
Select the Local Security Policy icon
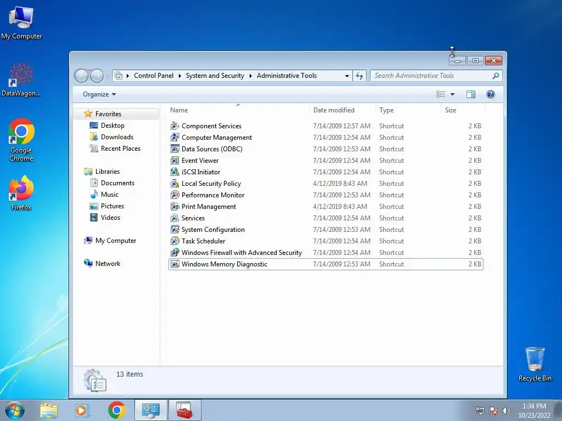(175, 183)
